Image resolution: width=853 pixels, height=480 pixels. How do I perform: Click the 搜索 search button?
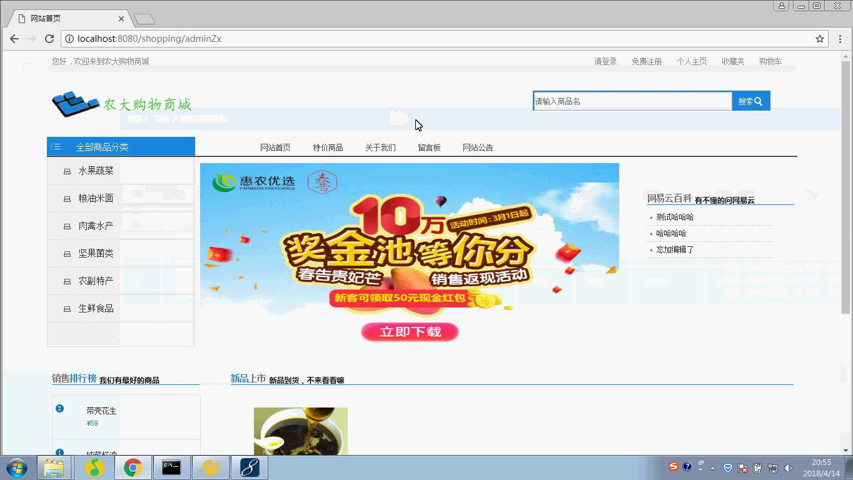(x=750, y=101)
